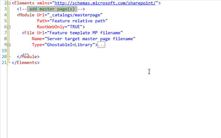Expand the collapsed File block on line 9
221x138 pixels.
pyautogui.click(x=9, y=45)
